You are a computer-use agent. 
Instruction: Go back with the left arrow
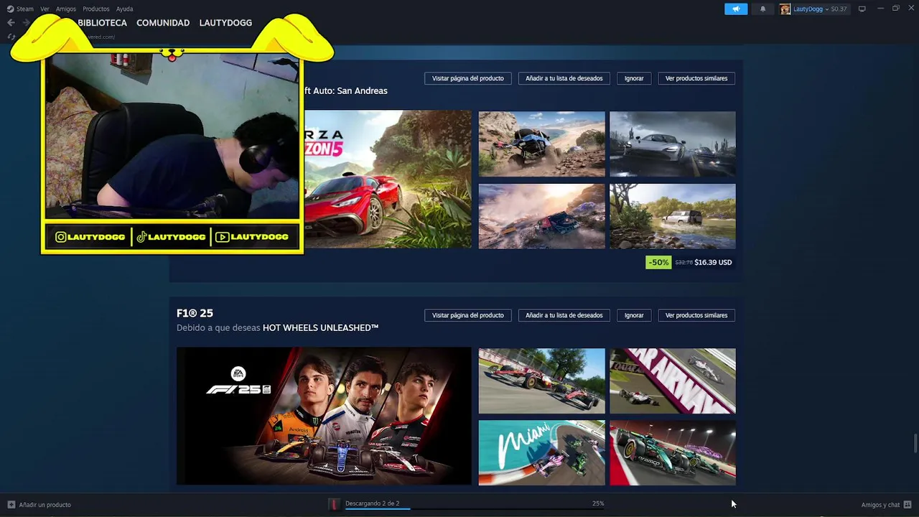(x=11, y=22)
